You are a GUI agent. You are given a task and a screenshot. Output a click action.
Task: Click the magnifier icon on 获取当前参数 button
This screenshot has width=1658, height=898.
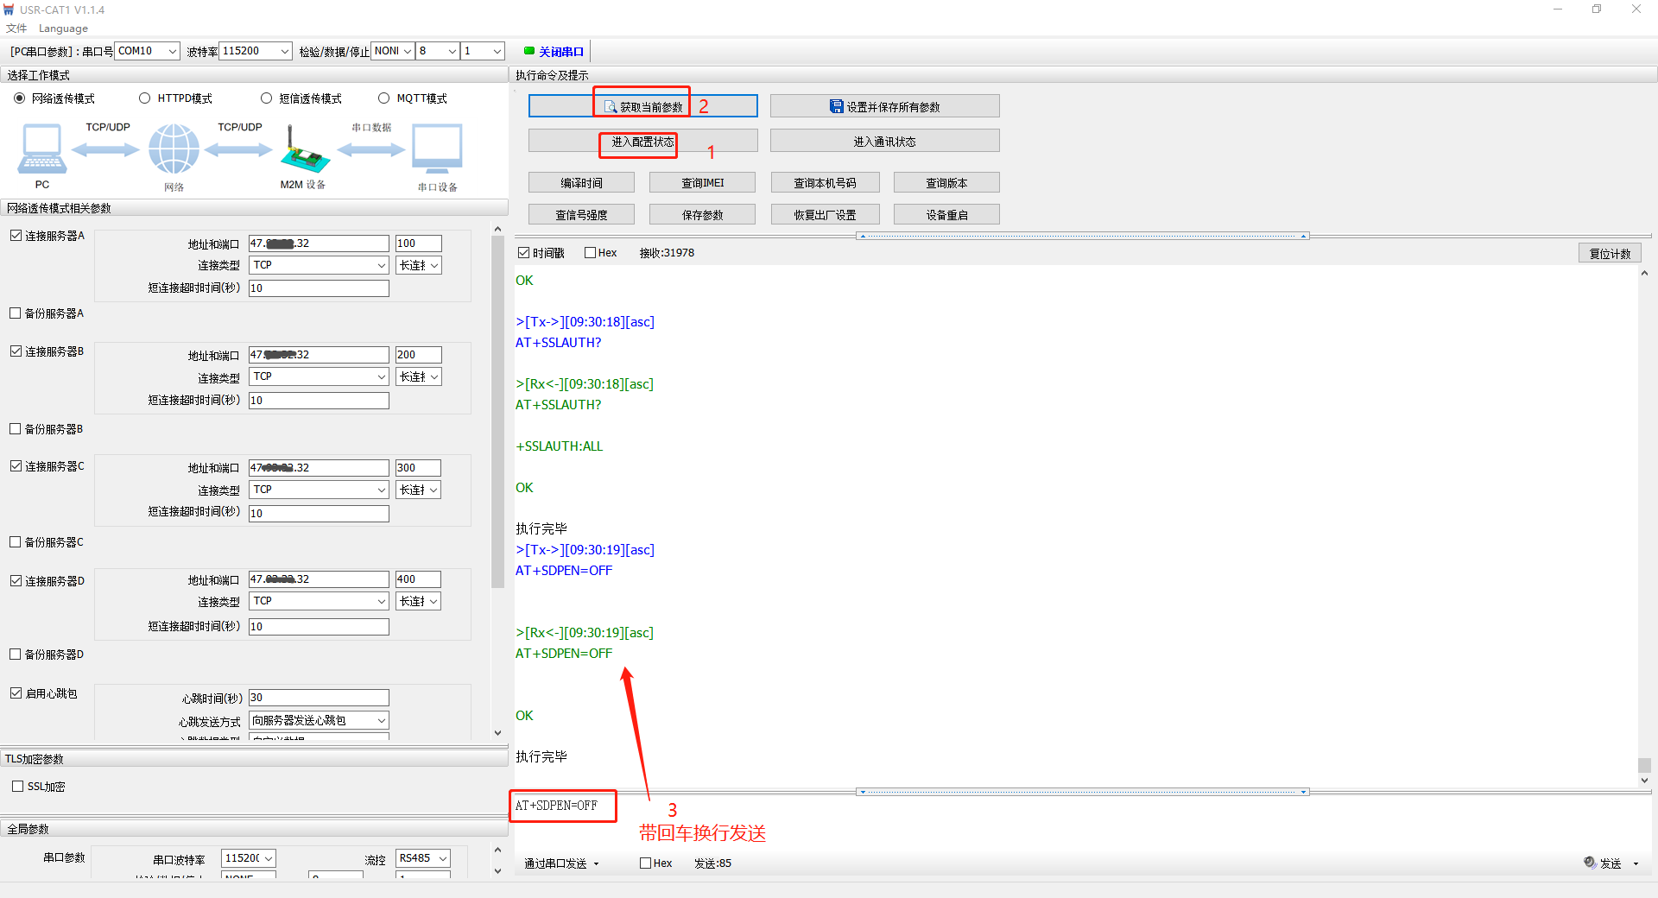click(611, 106)
